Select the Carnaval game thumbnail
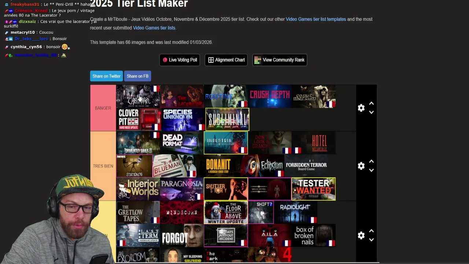This screenshot has width=469, height=264. (138, 96)
